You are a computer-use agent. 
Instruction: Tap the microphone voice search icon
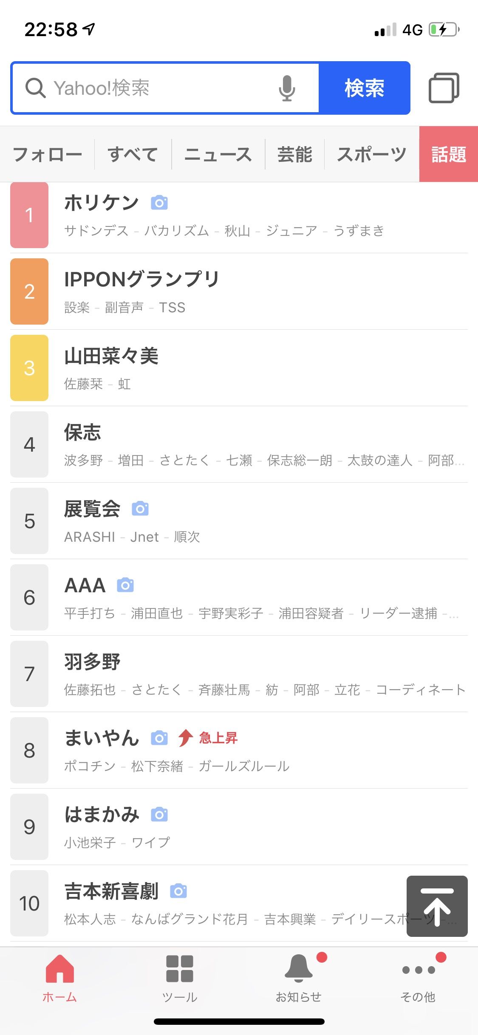click(x=287, y=88)
